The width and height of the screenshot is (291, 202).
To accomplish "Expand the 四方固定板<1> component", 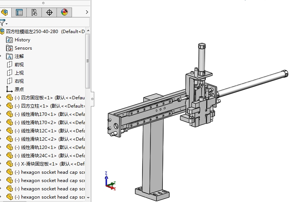I will coord(1,97).
